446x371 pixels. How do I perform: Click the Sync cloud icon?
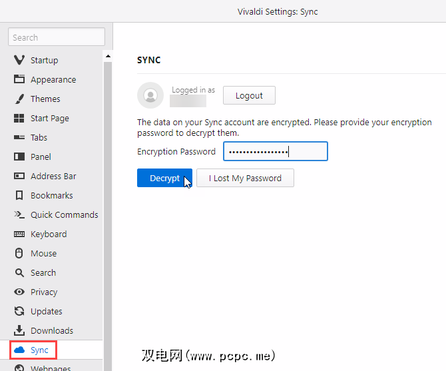point(19,350)
